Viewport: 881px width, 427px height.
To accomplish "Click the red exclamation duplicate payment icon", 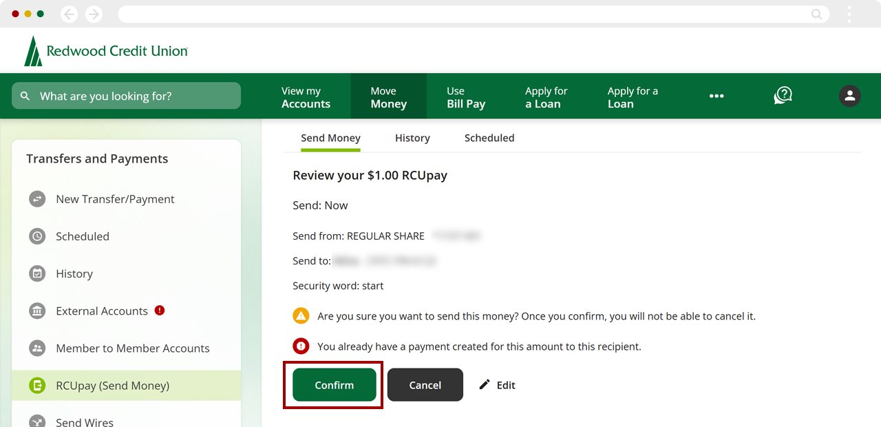I will coord(301,346).
